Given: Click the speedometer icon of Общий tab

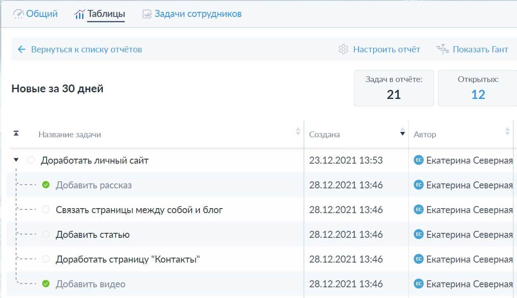Looking at the screenshot, I should click(19, 14).
